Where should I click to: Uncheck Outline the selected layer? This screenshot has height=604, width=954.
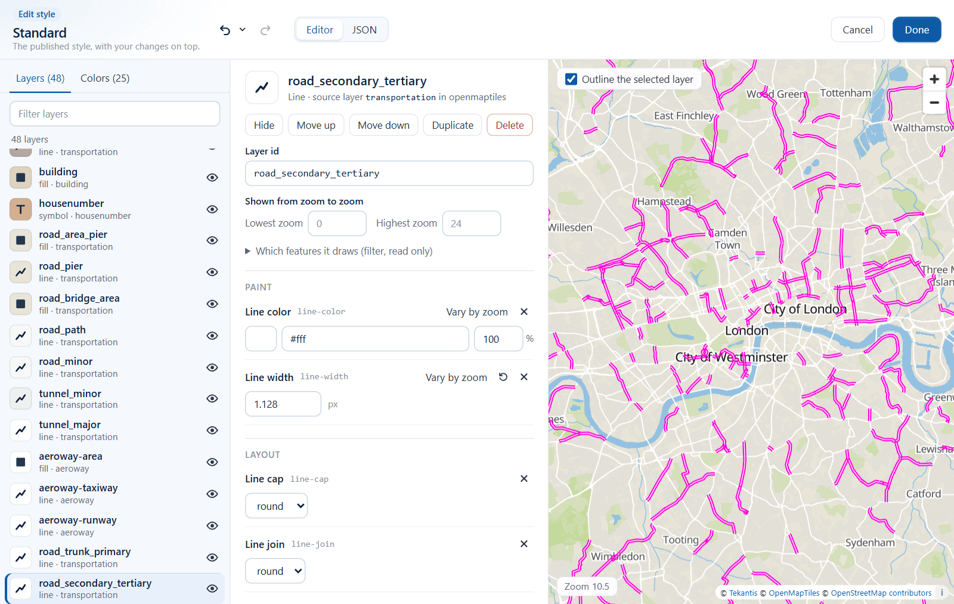pyautogui.click(x=571, y=79)
